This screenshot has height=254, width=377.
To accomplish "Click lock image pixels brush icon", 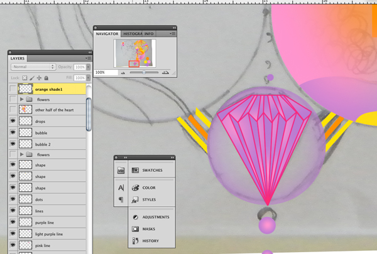I will coord(32,78).
